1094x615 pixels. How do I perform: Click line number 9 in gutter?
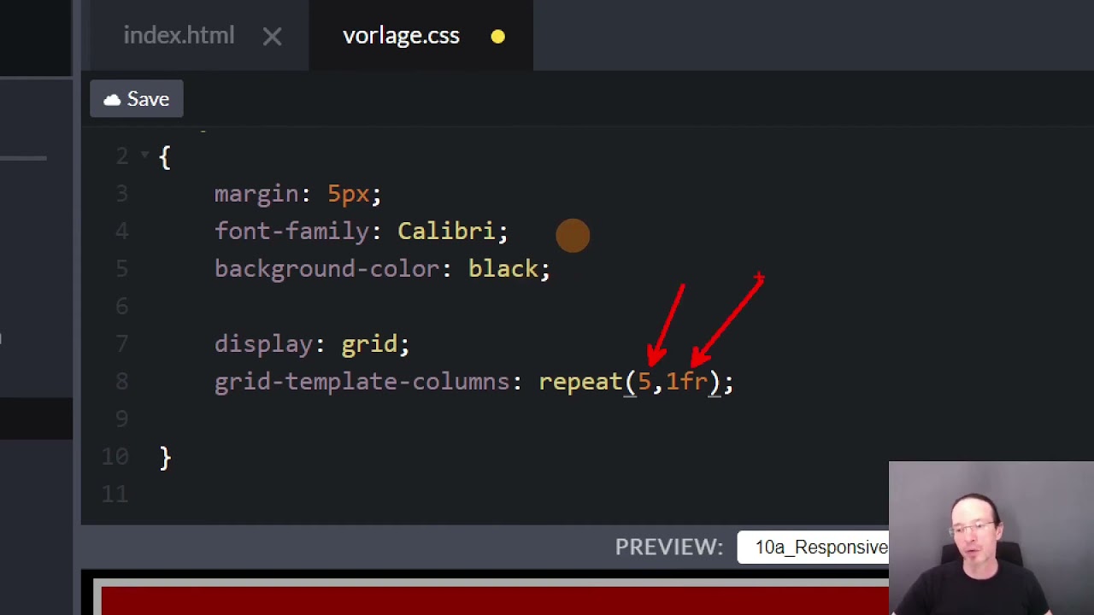[x=121, y=419]
